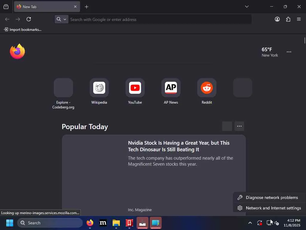Click the sync tray icon with red dot
The height and width of the screenshot is (230, 306).
[260, 223]
